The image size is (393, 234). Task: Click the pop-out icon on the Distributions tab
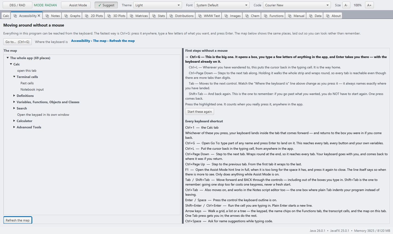171,16
